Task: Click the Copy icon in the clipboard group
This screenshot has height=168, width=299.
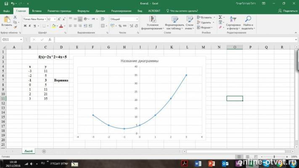Action: [x=15, y=22]
